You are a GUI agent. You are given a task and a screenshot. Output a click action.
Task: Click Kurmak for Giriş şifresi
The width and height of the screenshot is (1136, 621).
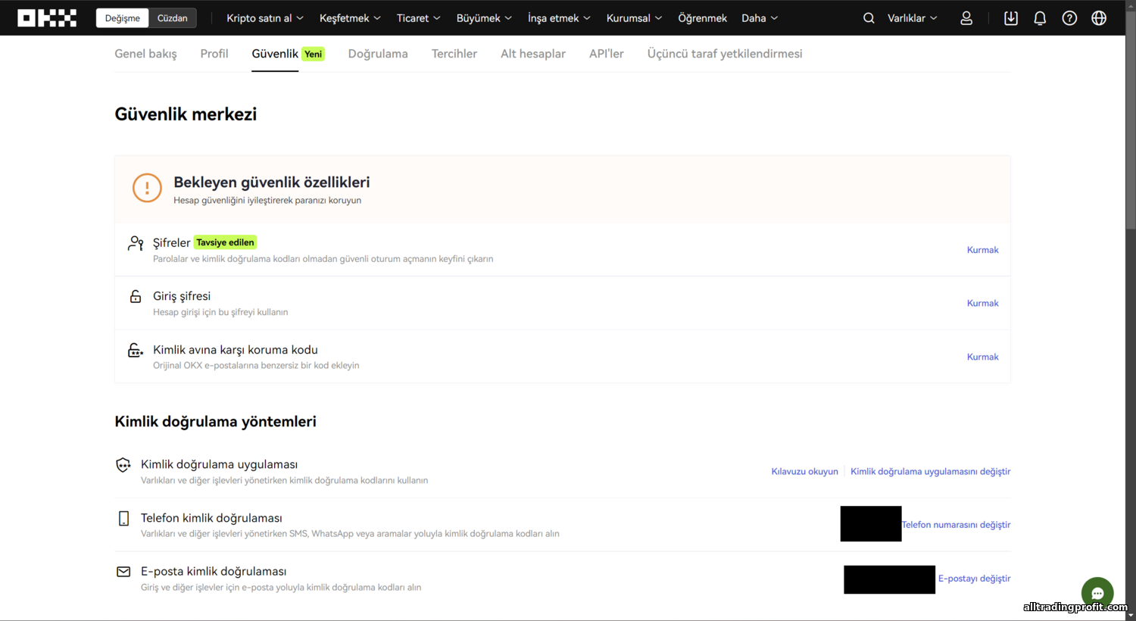pos(982,303)
